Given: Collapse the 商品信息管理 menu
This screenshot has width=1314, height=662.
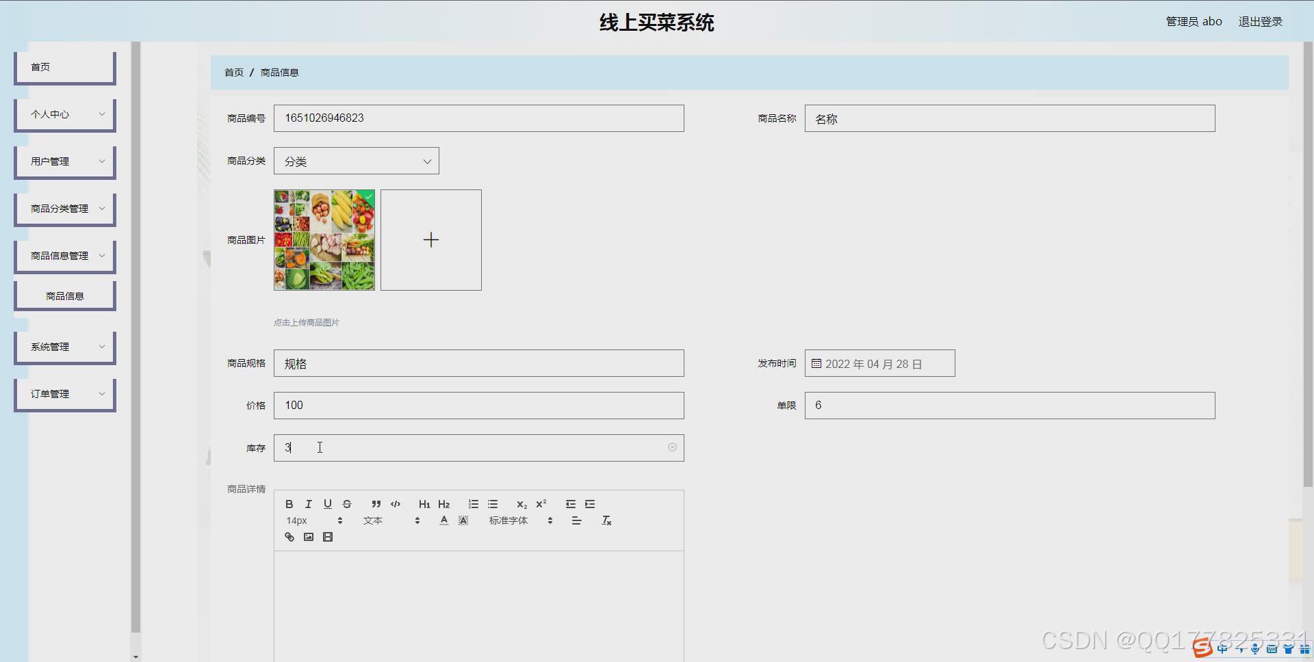Looking at the screenshot, I should (x=65, y=256).
